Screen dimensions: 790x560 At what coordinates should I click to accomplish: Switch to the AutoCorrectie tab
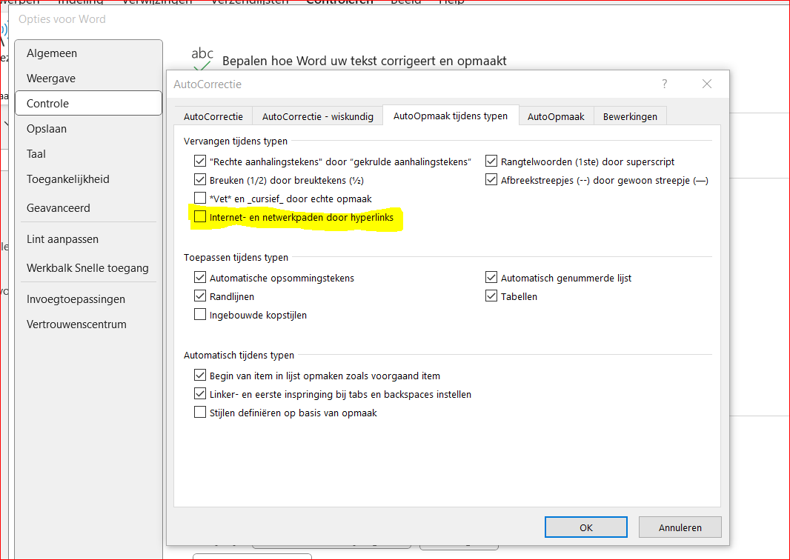coord(213,116)
